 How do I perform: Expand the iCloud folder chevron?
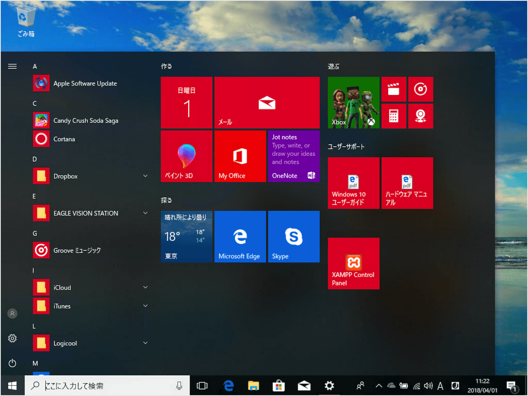coord(145,287)
